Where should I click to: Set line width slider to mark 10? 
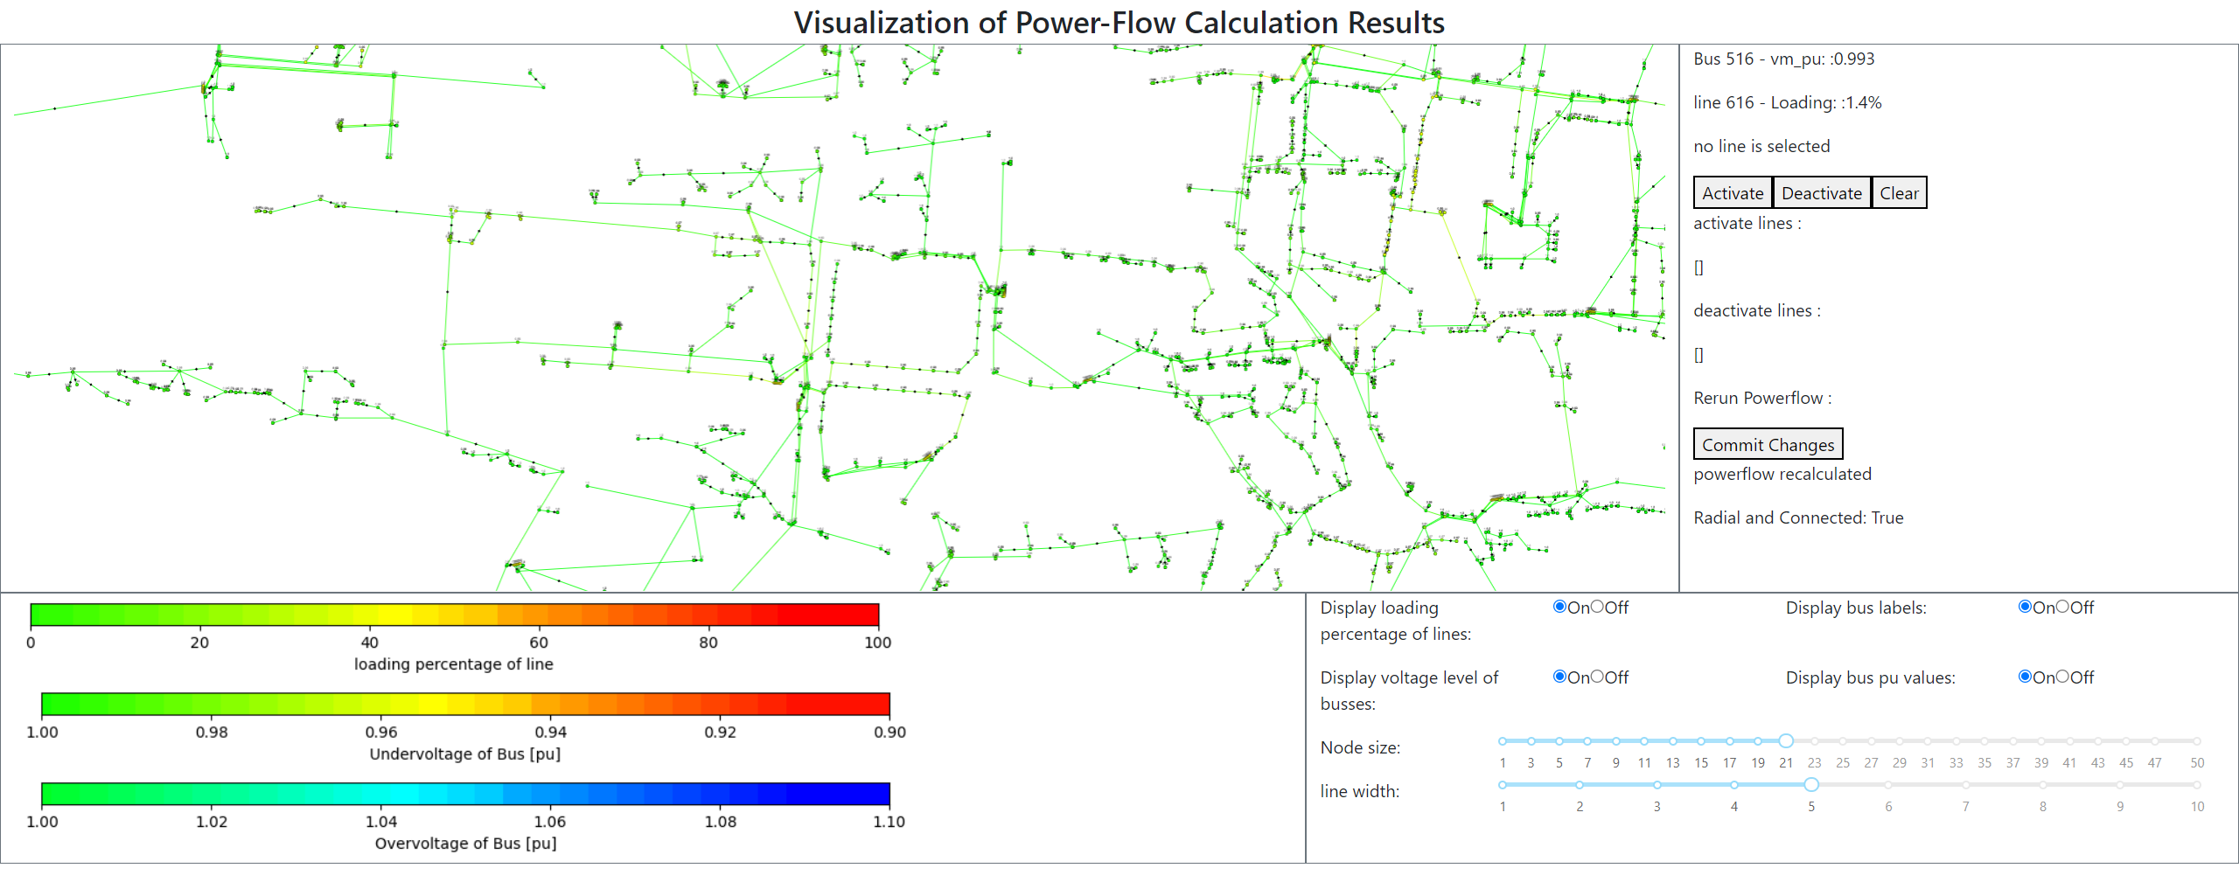pos(2197,785)
